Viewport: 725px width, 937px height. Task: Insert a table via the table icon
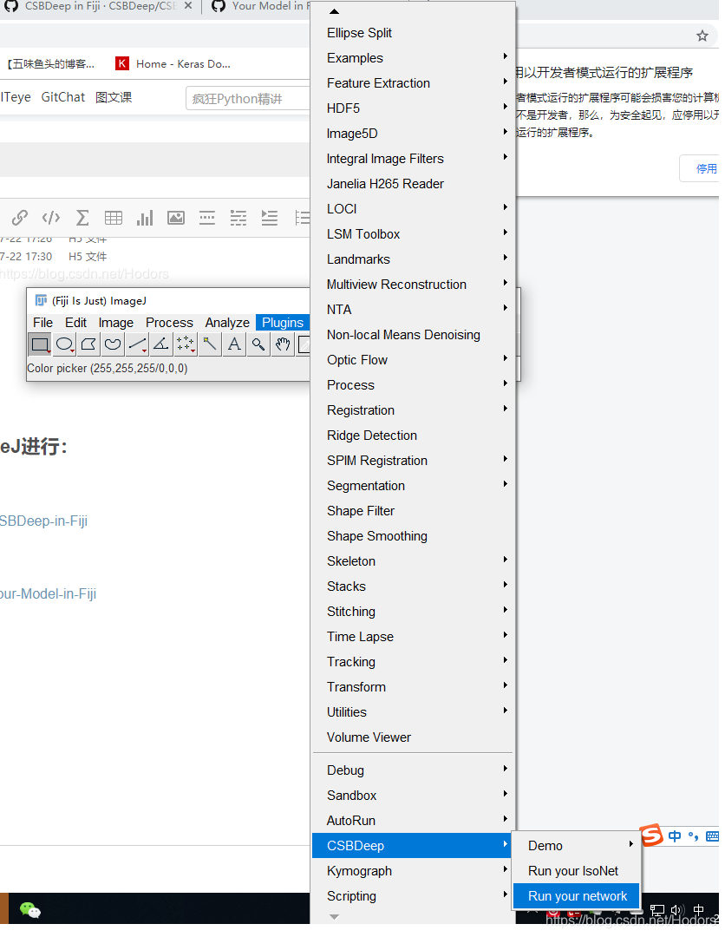point(114,218)
